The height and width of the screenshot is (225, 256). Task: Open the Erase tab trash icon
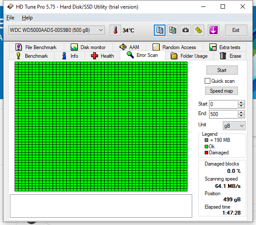point(223,56)
